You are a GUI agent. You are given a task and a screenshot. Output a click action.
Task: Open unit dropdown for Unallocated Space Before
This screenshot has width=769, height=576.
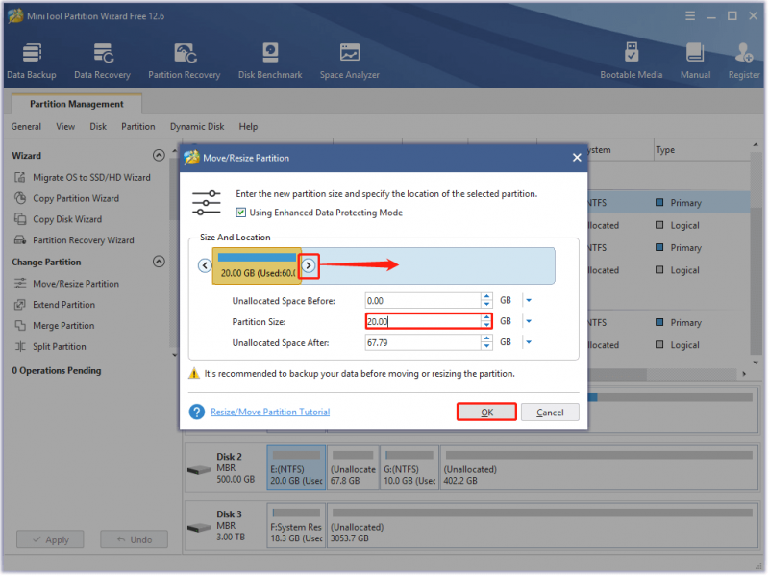pyautogui.click(x=529, y=300)
